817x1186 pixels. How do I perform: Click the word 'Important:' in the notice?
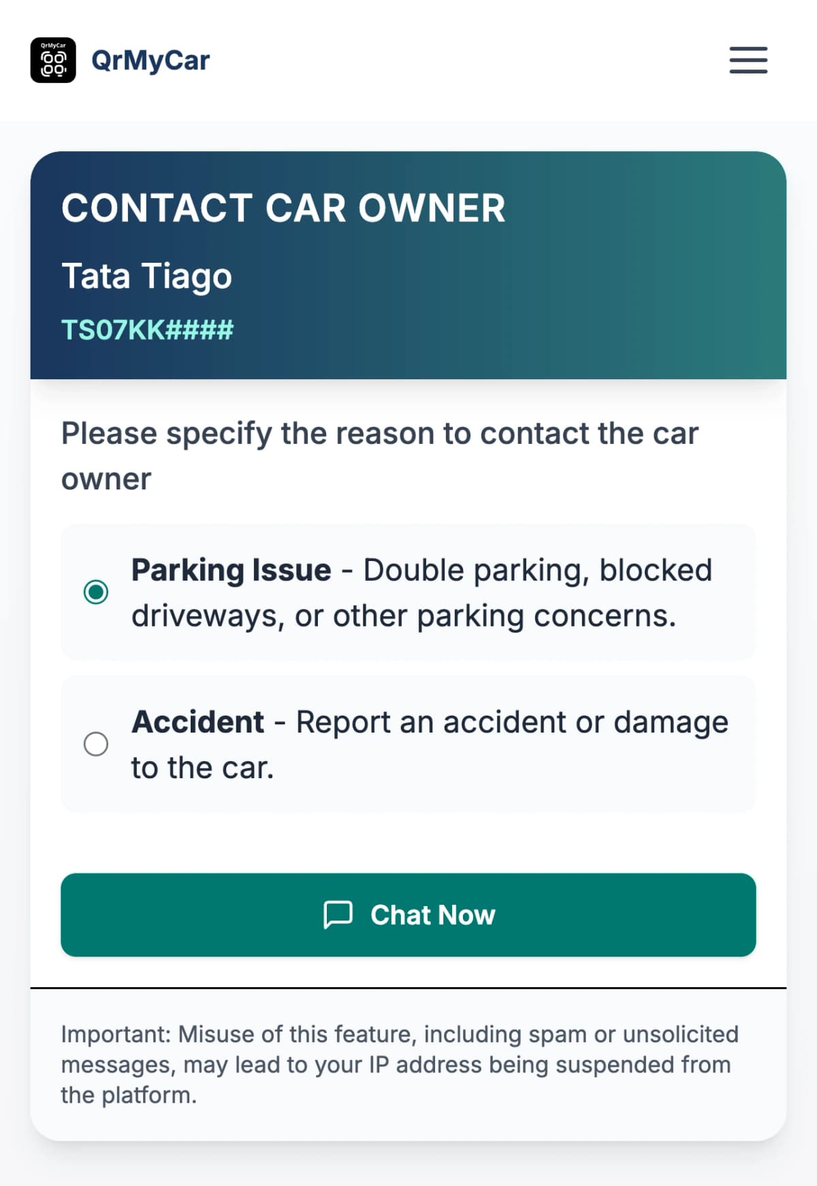116,1034
